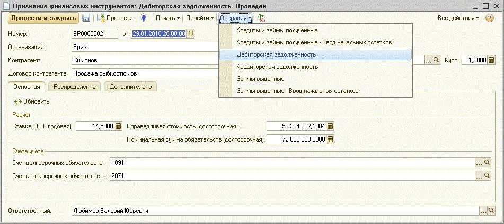Click the Обновить refresh button
504x224 pixels.
coord(32,101)
